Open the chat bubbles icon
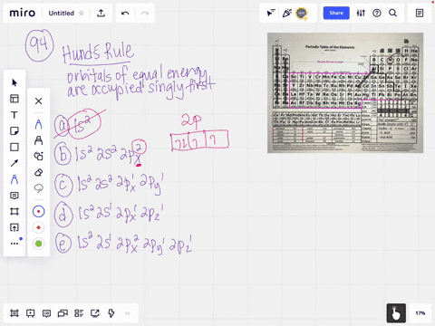 pos(63,313)
